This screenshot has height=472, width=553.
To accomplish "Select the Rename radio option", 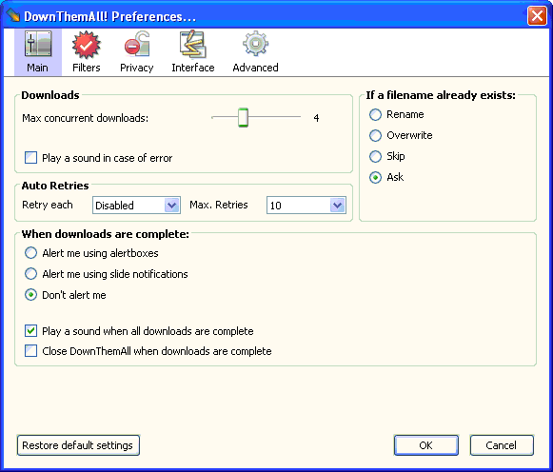I will coord(375,114).
